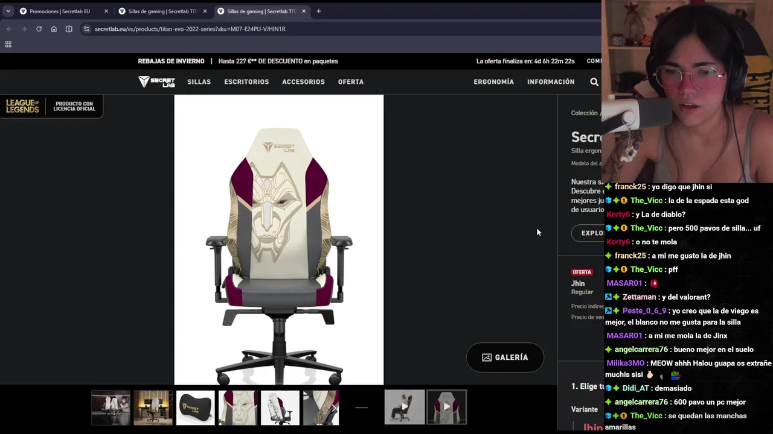The height and width of the screenshot is (434, 773).
Task: Open the apps grid in bookmarks bar
Action: [x=8, y=44]
